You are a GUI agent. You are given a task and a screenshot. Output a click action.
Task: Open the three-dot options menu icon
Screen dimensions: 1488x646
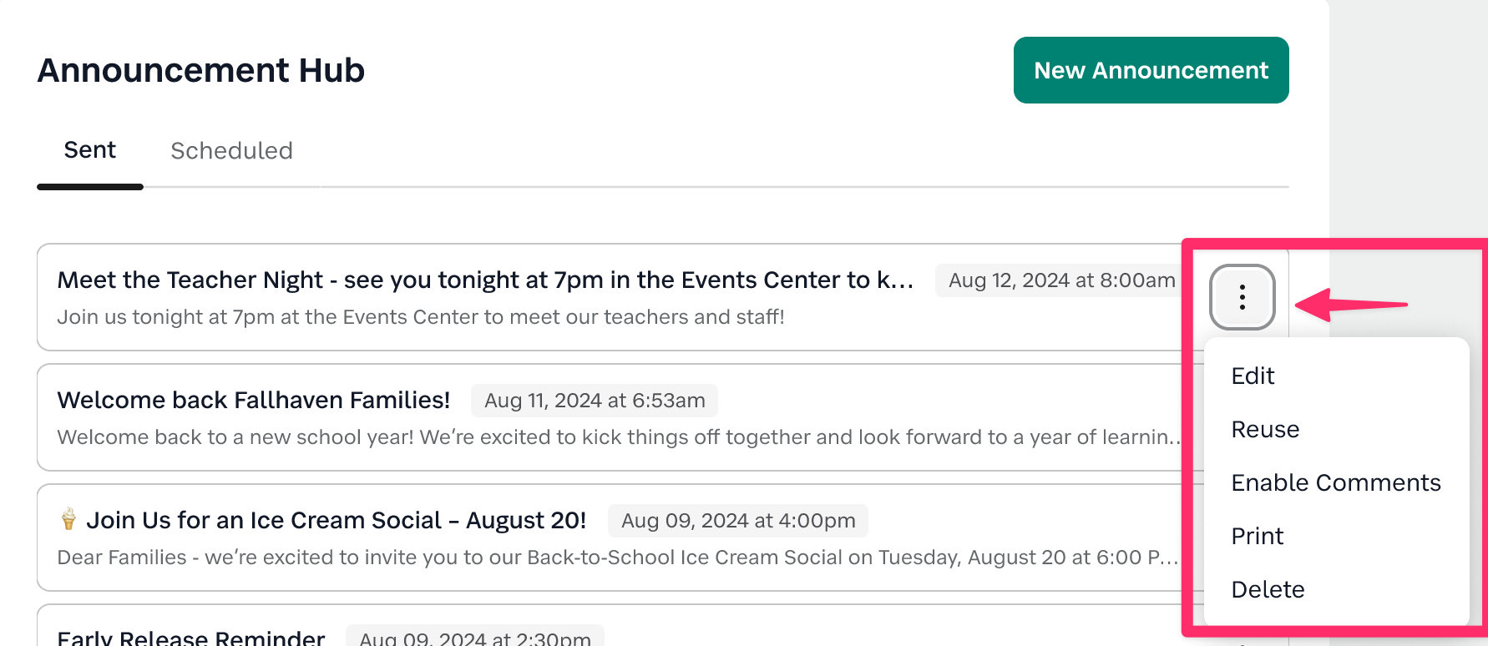pos(1242,297)
